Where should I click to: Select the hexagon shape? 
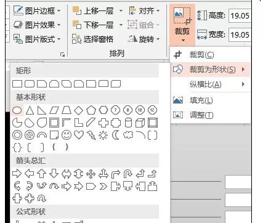tap(103, 110)
